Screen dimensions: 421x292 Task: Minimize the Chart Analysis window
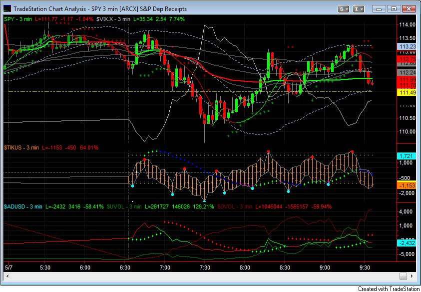coord(379,9)
